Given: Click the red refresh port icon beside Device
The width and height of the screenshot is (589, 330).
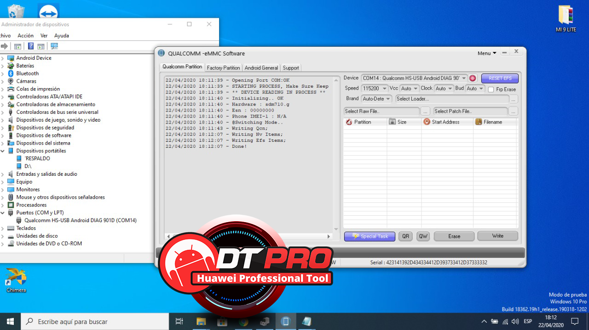Looking at the screenshot, I should point(473,78).
